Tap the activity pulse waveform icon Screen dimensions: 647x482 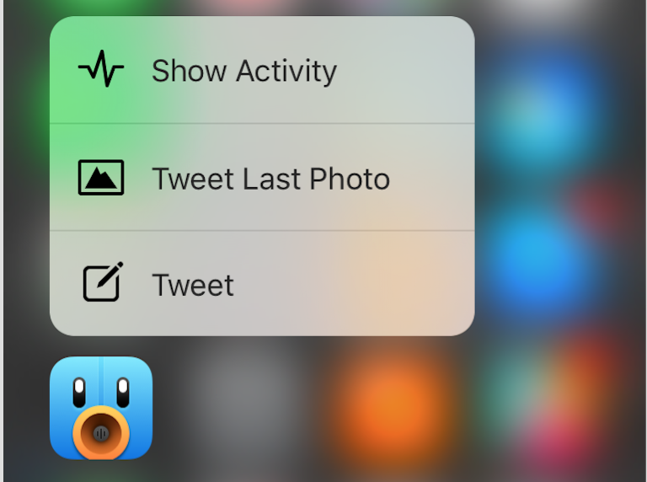coord(101,69)
